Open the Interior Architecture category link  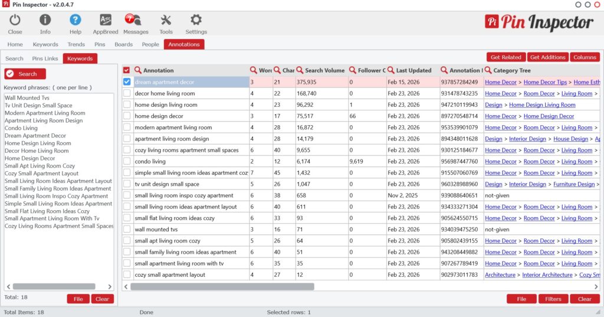point(547,275)
